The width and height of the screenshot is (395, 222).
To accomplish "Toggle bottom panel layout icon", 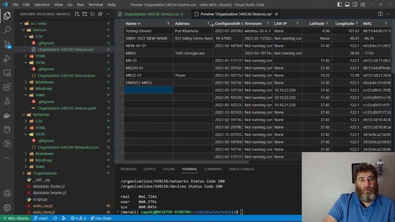I will coord(347,4).
